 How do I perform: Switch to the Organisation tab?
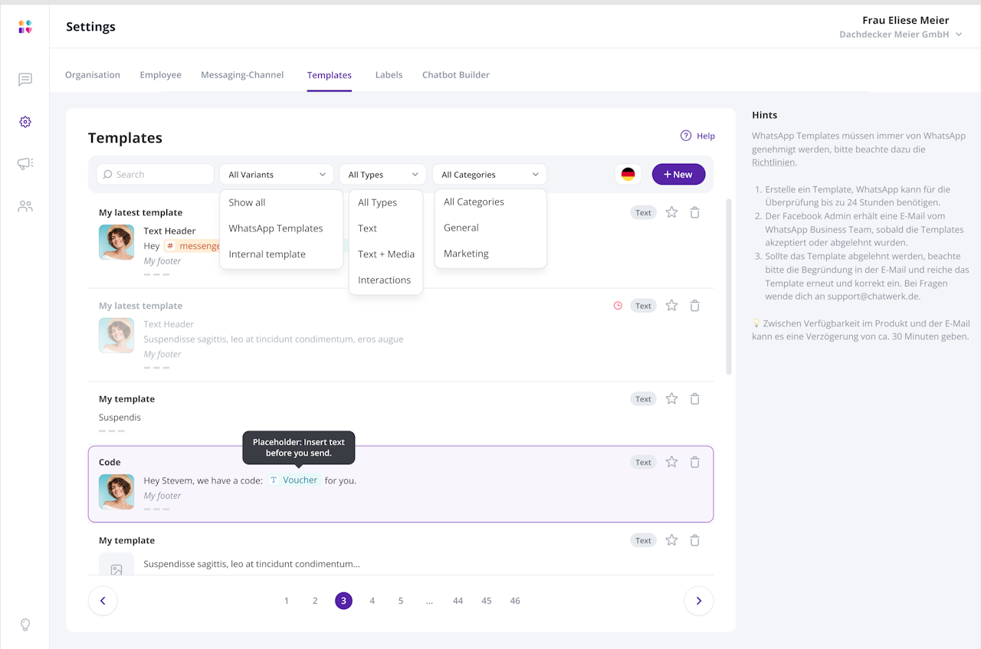coord(93,75)
